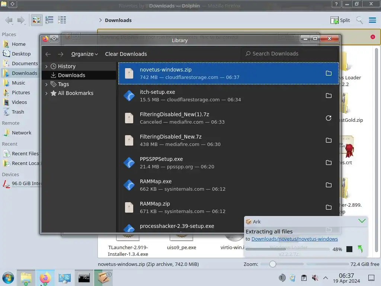Show hidden system tray icons
Image resolution: width=381 pixels, height=286 pixels.
tap(326, 278)
